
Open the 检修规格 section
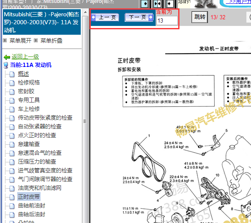point(29,82)
